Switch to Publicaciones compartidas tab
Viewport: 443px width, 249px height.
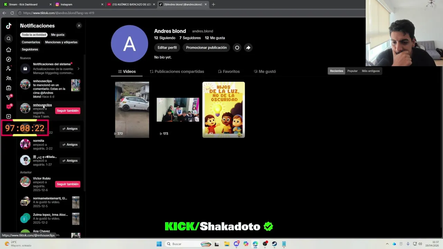[177, 72]
